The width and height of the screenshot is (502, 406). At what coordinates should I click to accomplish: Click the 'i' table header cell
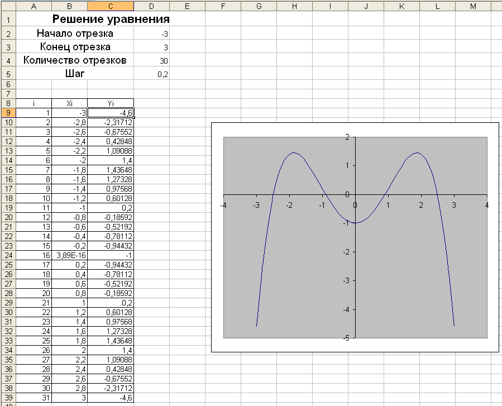(34, 103)
